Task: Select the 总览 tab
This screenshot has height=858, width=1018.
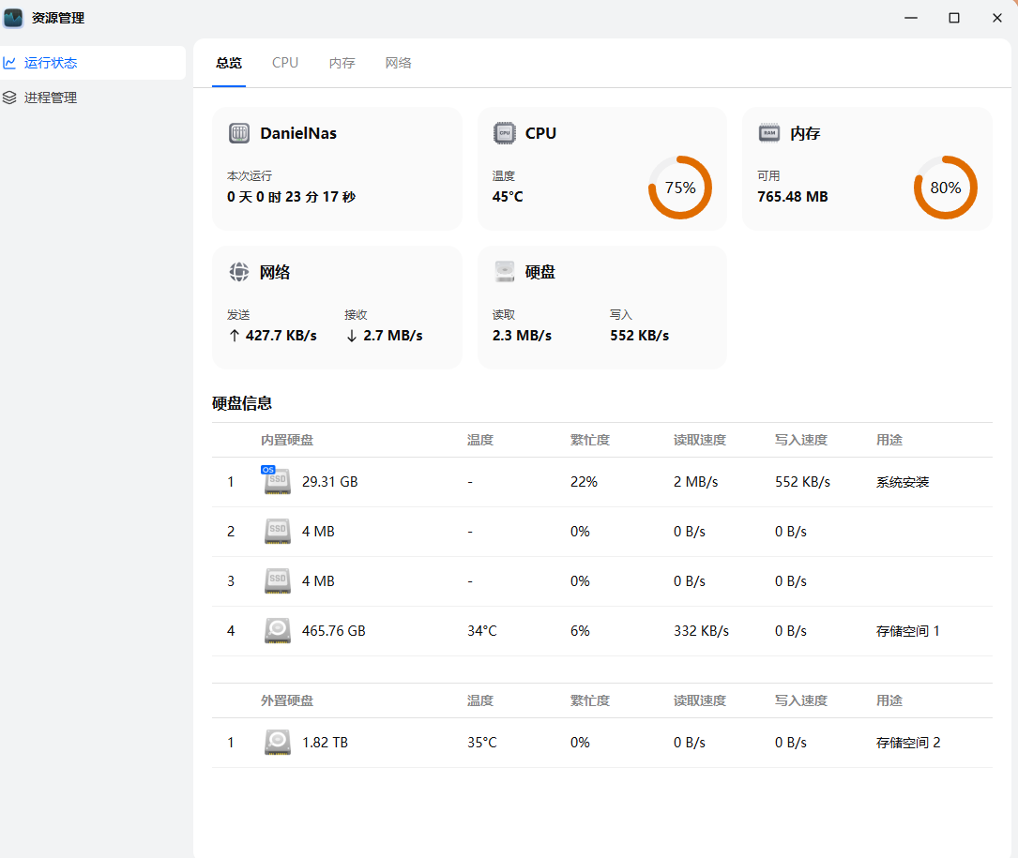Action: [229, 63]
